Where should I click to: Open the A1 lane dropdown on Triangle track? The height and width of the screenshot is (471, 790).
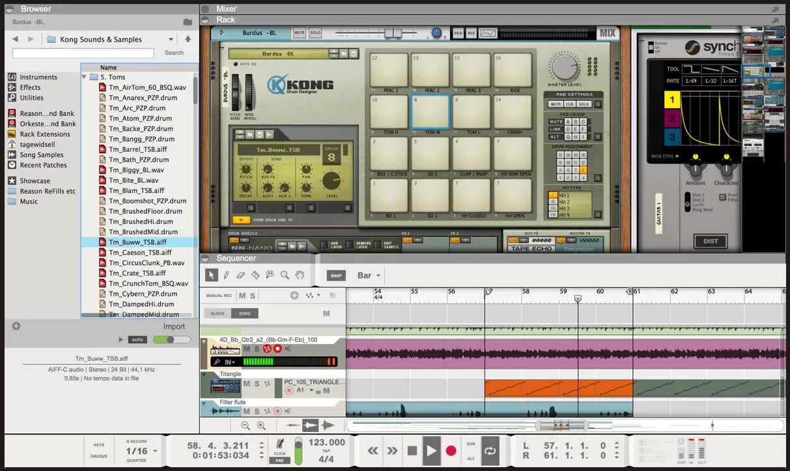click(312, 391)
